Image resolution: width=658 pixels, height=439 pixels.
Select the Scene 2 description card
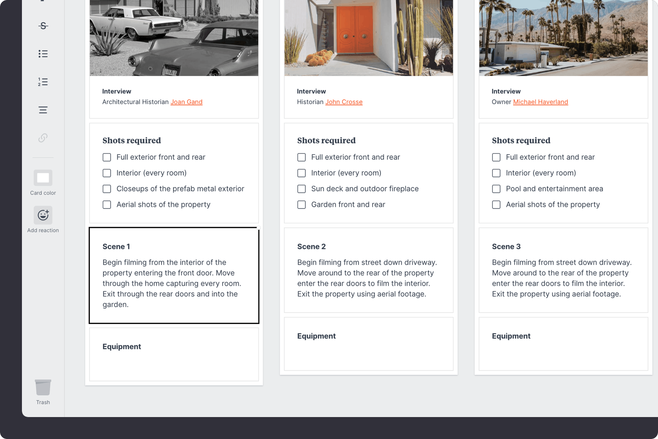click(x=368, y=270)
